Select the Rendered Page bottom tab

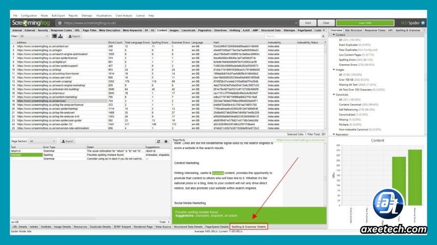tap(143, 226)
